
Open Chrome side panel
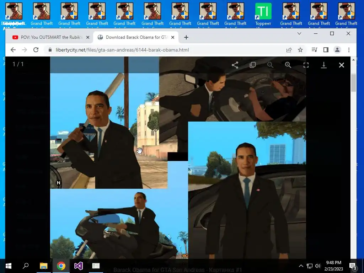tap(326, 50)
